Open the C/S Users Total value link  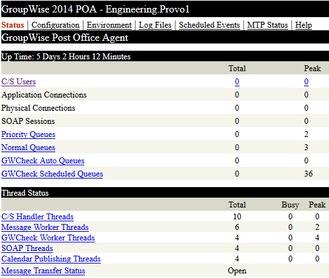[x=237, y=82]
